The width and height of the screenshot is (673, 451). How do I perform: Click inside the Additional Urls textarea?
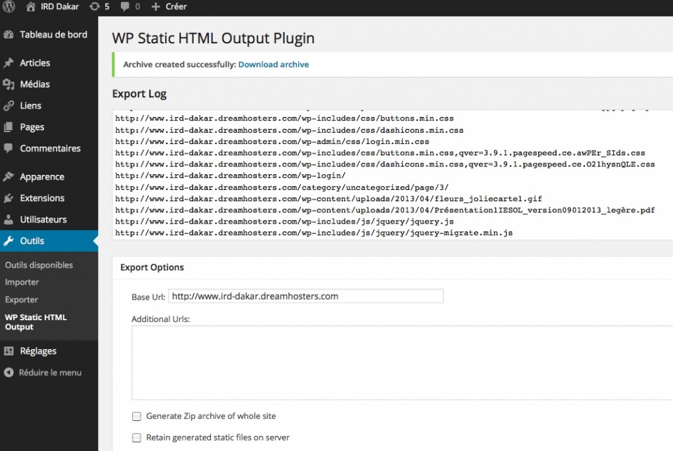point(401,362)
